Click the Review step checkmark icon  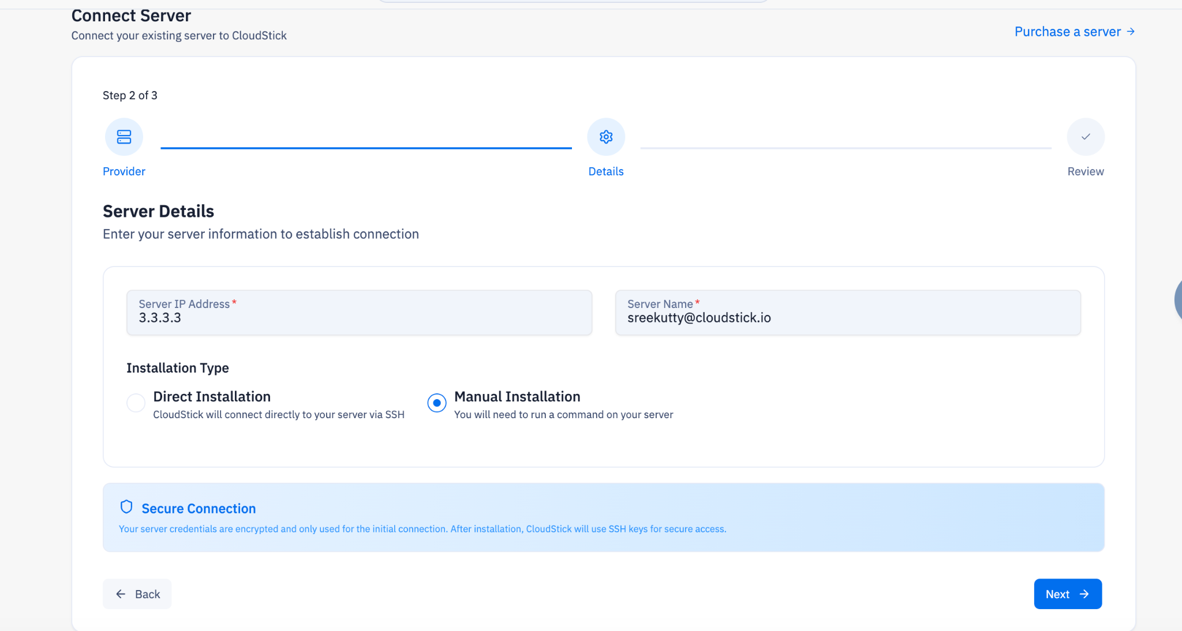tap(1086, 137)
